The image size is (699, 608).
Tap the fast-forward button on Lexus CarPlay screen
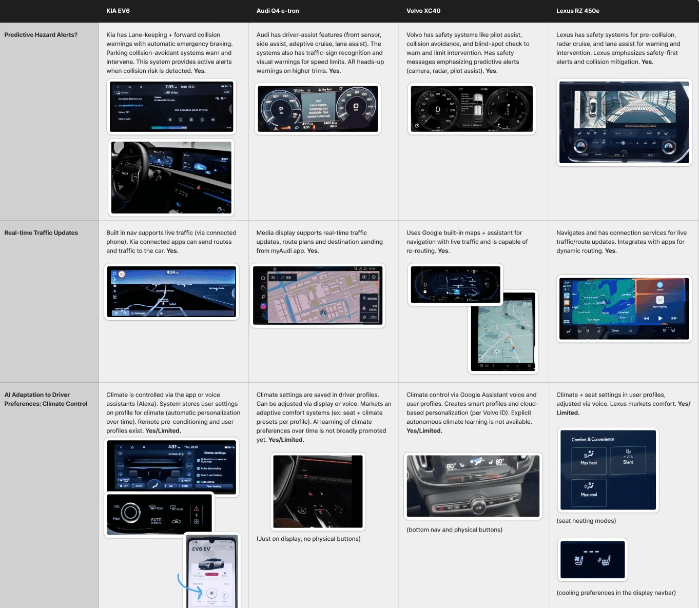pos(674,318)
